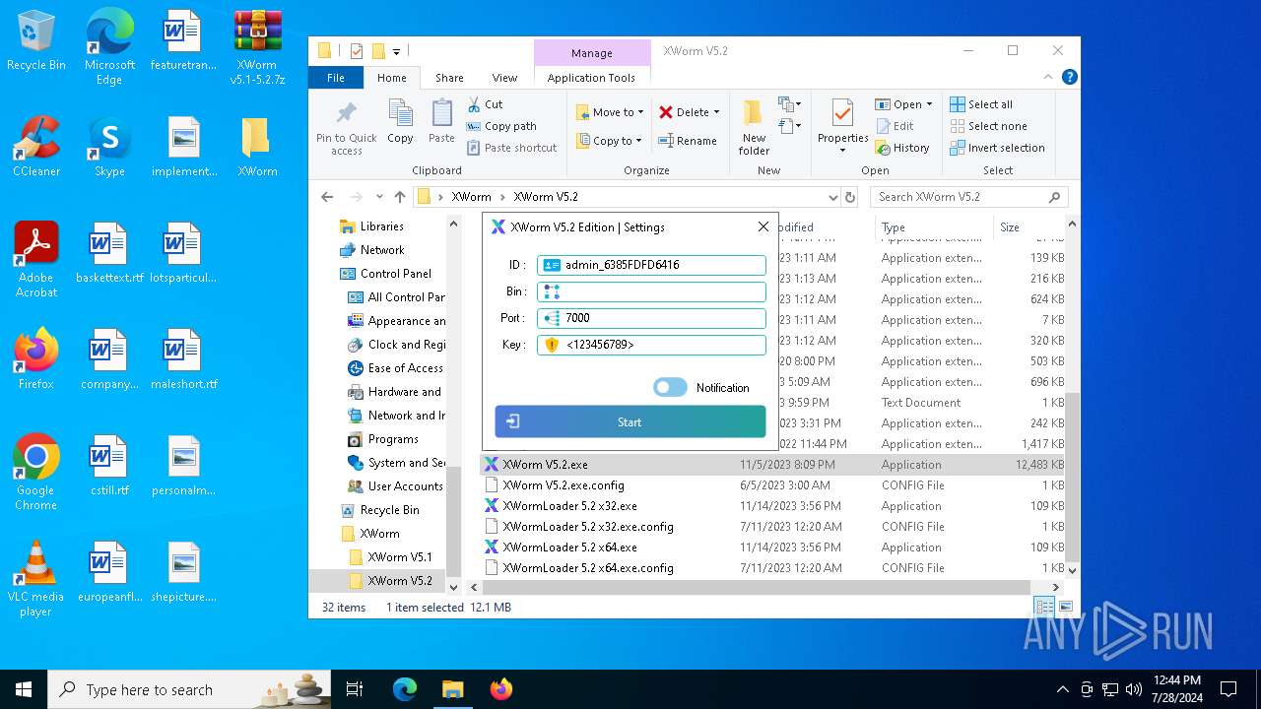Click the ID input field
Viewport: 1261px width, 709px height.
(651, 265)
